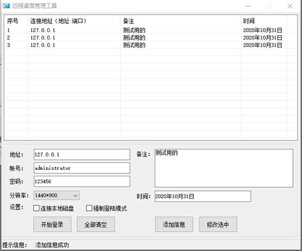The width and height of the screenshot is (302, 251).
Task: Focus the 地址 address input field
Action: coord(82,155)
